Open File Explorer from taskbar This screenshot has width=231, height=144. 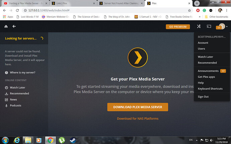coord(28,140)
